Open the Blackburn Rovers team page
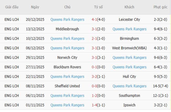The image size is (171, 112). [x=67, y=67]
